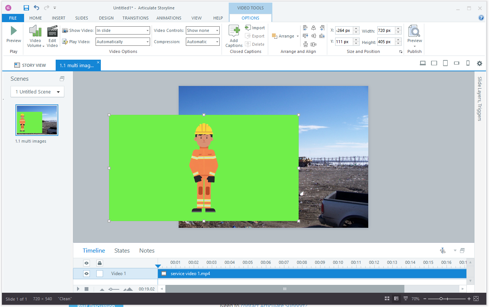The width and height of the screenshot is (489, 307).
Task: Open the Video Volume menu
Action: point(35,36)
